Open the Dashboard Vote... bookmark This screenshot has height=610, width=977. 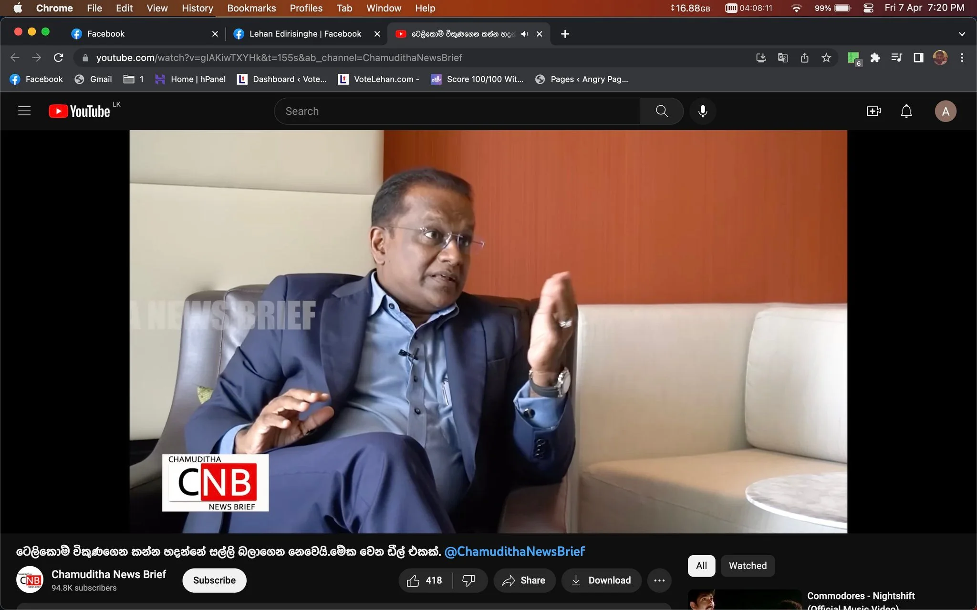282,79
